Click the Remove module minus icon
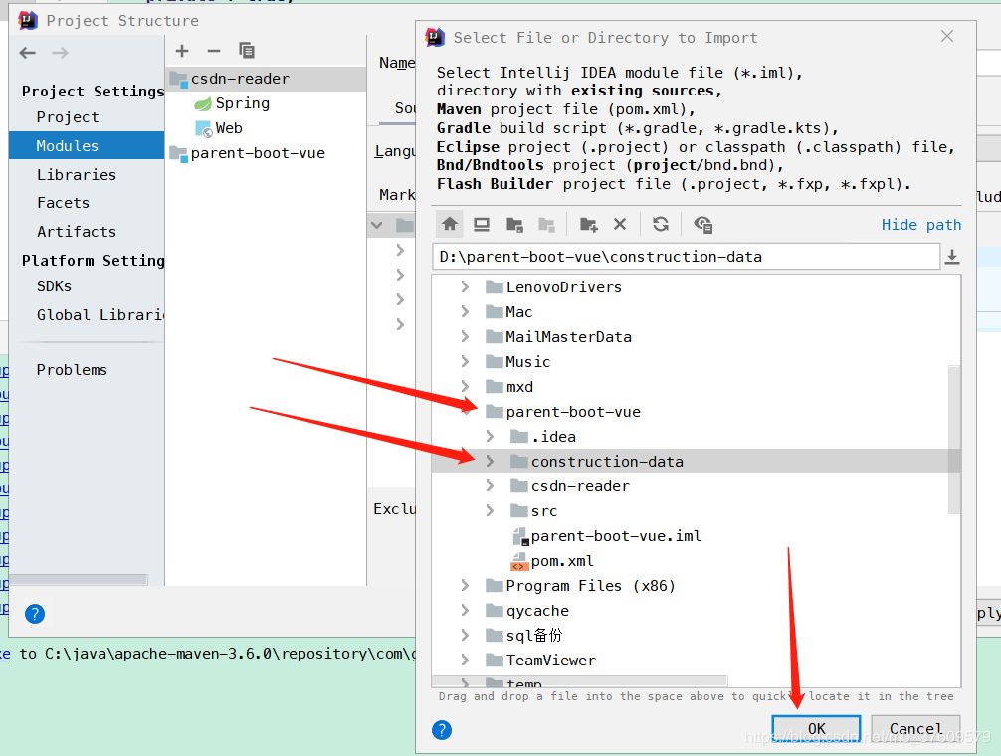This screenshot has height=756, width=1001. pyautogui.click(x=214, y=51)
